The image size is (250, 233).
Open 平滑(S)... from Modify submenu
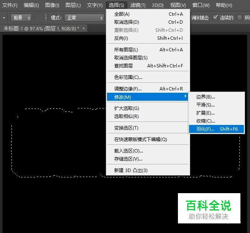click(x=217, y=105)
